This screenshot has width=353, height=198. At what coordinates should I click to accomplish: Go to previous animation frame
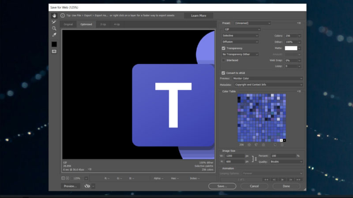click(274, 180)
